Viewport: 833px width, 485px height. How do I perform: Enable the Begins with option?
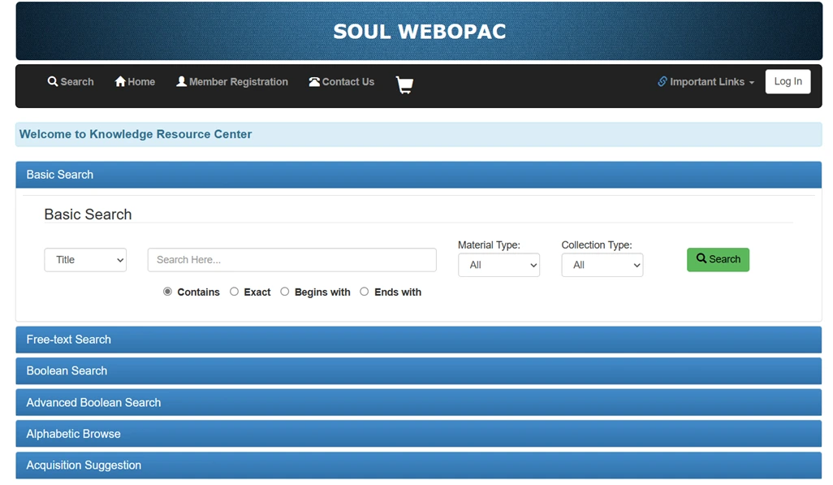pyautogui.click(x=285, y=291)
